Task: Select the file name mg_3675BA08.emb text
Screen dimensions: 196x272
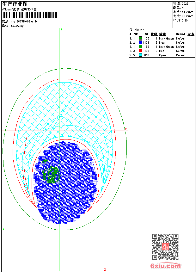Action: 24,22
